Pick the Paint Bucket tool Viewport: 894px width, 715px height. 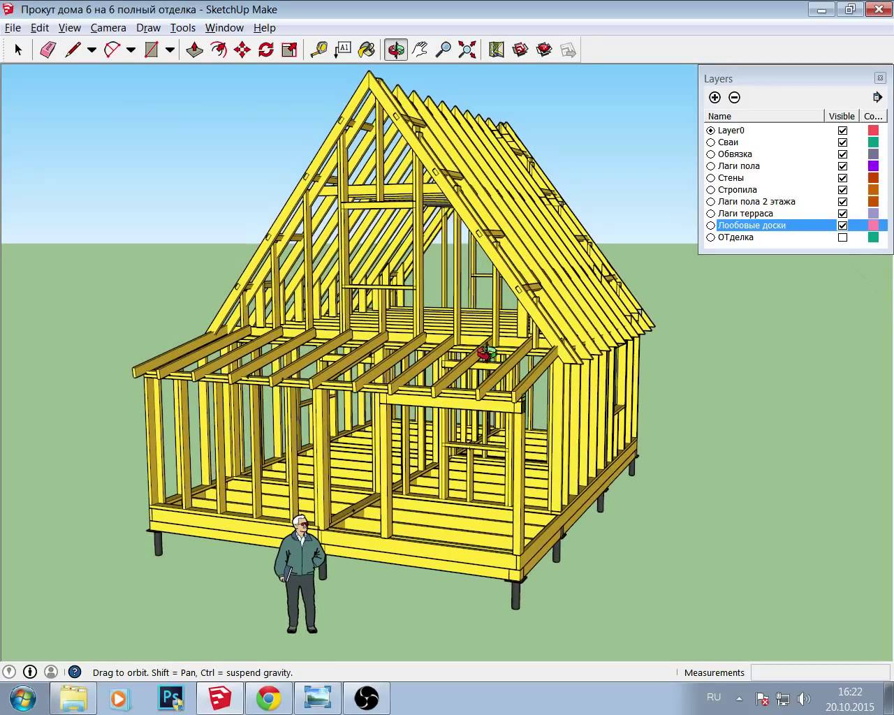click(x=367, y=50)
